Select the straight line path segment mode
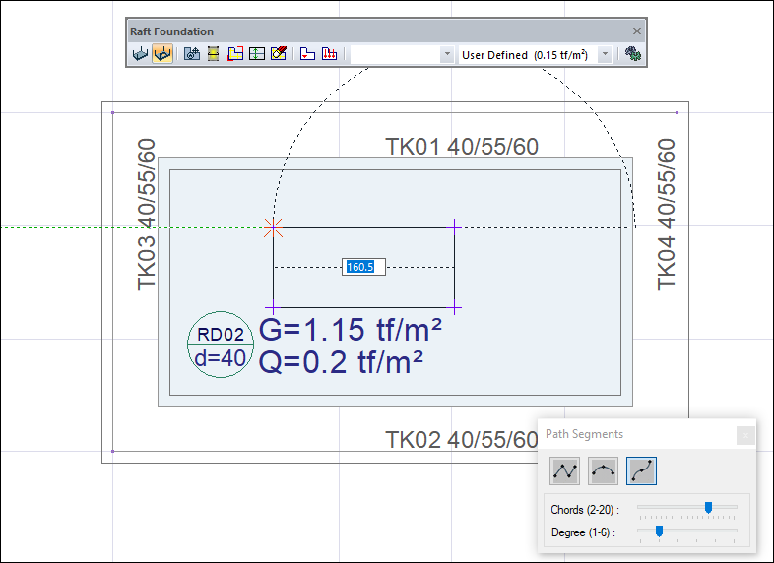 (x=565, y=471)
